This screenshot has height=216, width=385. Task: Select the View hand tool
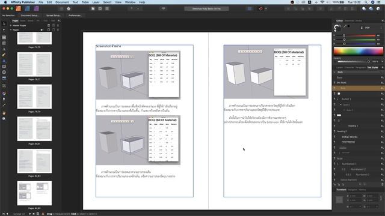[x=4, y=113]
